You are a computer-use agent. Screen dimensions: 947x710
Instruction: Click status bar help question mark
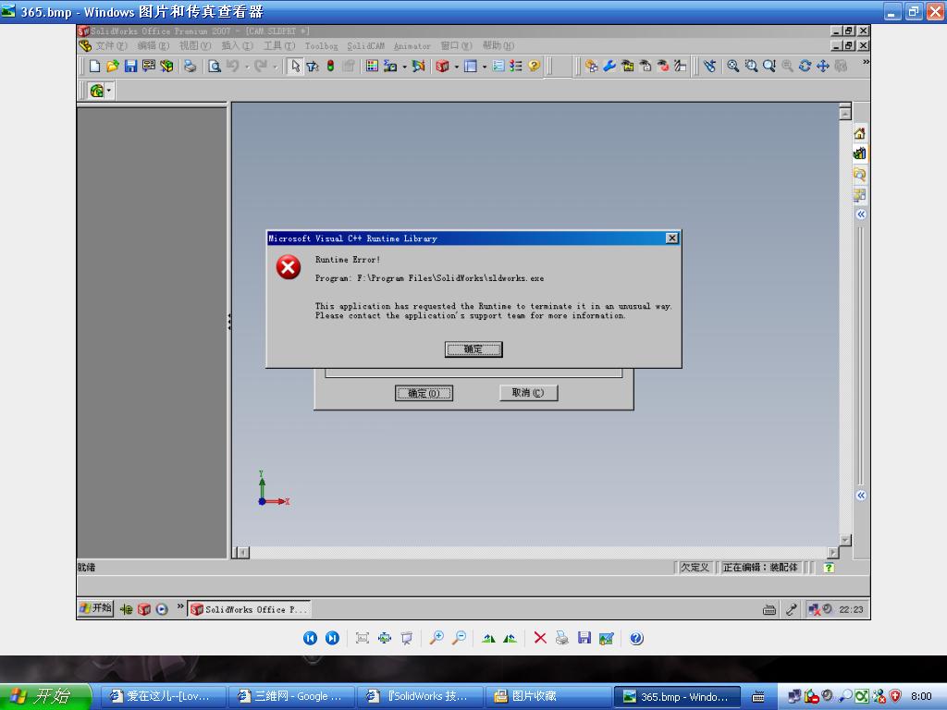[x=829, y=568]
